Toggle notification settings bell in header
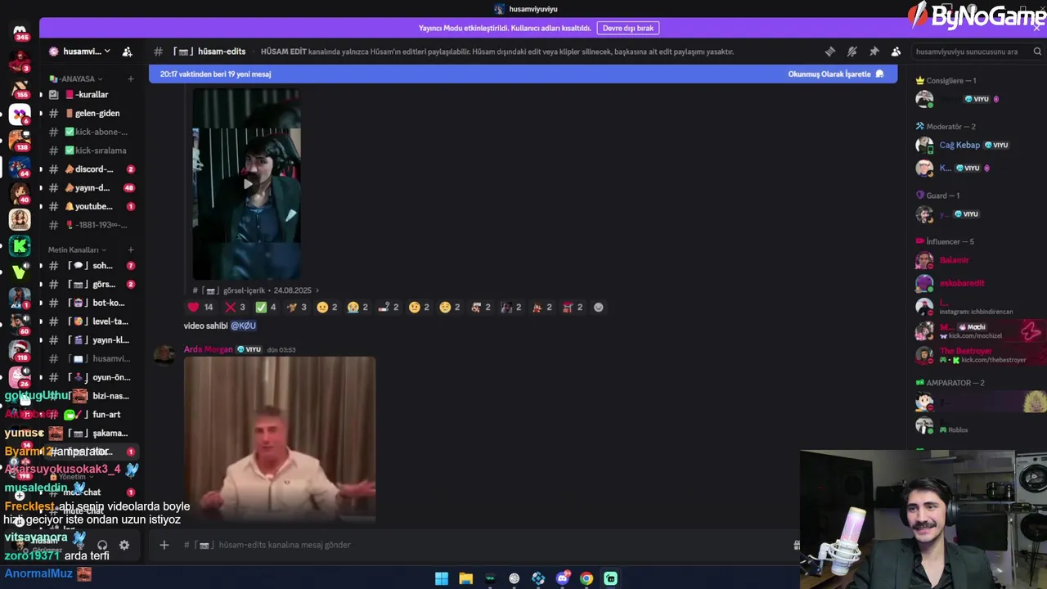1047x589 pixels. tap(852, 52)
